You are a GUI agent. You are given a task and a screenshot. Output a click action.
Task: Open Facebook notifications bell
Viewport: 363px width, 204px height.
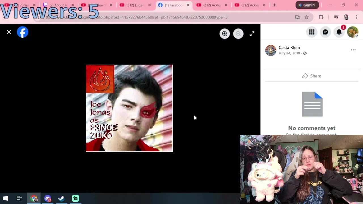pyautogui.click(x=339, y=32)
